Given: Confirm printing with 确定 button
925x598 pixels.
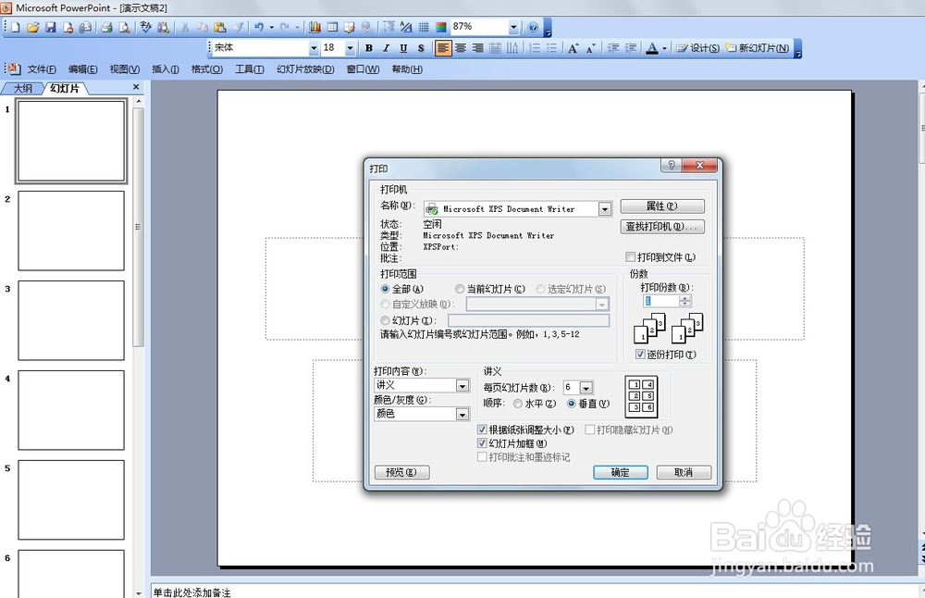Looking at the screenshot, I should tap(620, 472).
